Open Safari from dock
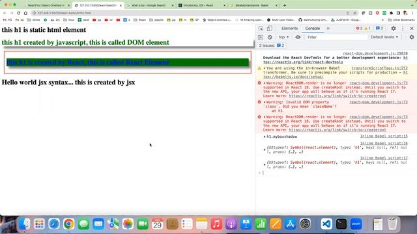Screen dimensions: 417x234 click(x=54, y=224)
